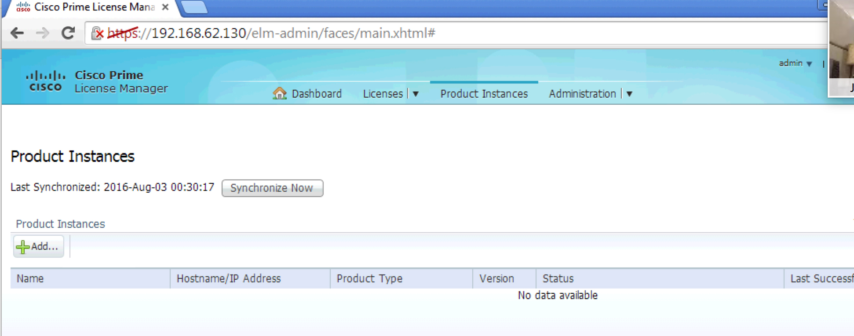Image resolution: width=854 pixels, height=336 pixels.
Task: Go back with the browser back arrow
Action: pyautogui.click(x=17, y=33)
